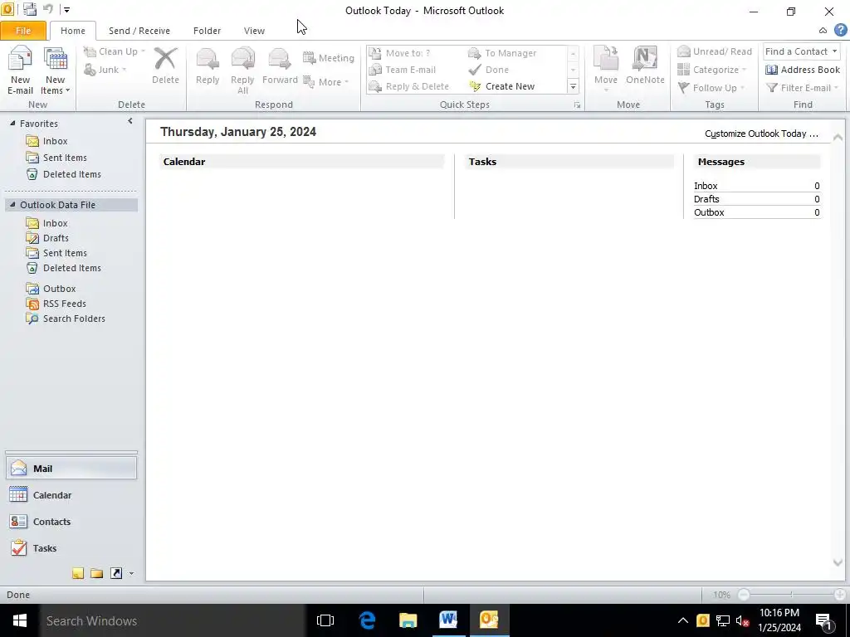Open Search Folders
This screenshot has height=637, width=850.
pos(74,319)
